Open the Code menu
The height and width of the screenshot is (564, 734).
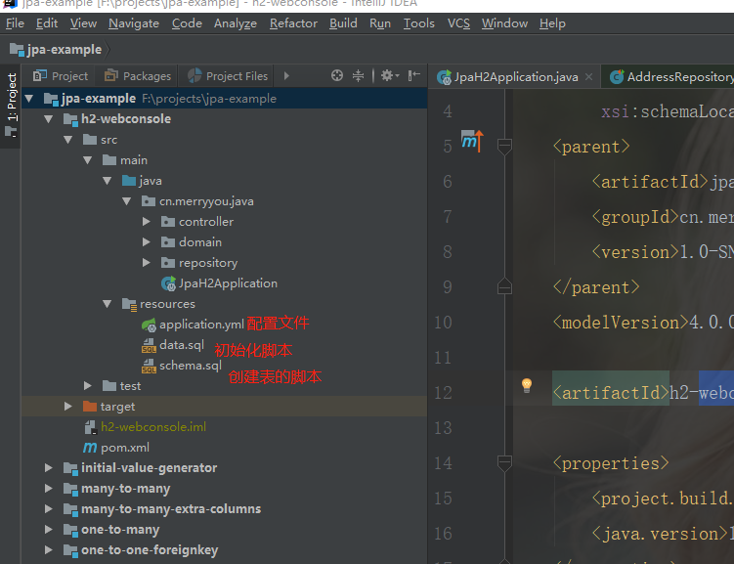point(187,23)
